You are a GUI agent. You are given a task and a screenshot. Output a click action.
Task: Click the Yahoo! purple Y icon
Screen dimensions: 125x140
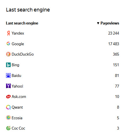click(8, 86)
